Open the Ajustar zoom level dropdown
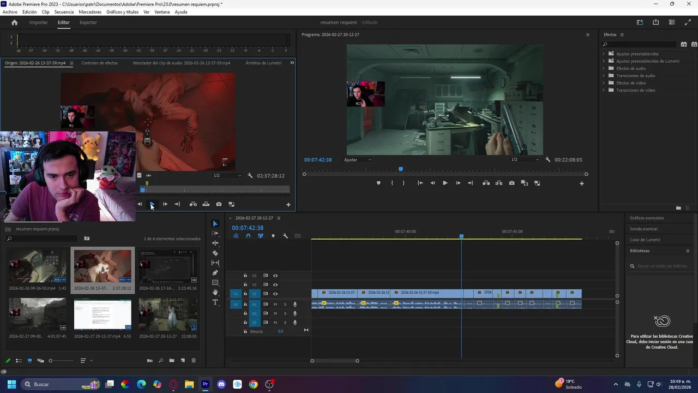The height and width of the screenshot is (393, 698). click(358, 160)
